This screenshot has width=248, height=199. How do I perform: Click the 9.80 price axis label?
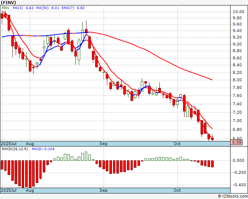pos(237,18)
